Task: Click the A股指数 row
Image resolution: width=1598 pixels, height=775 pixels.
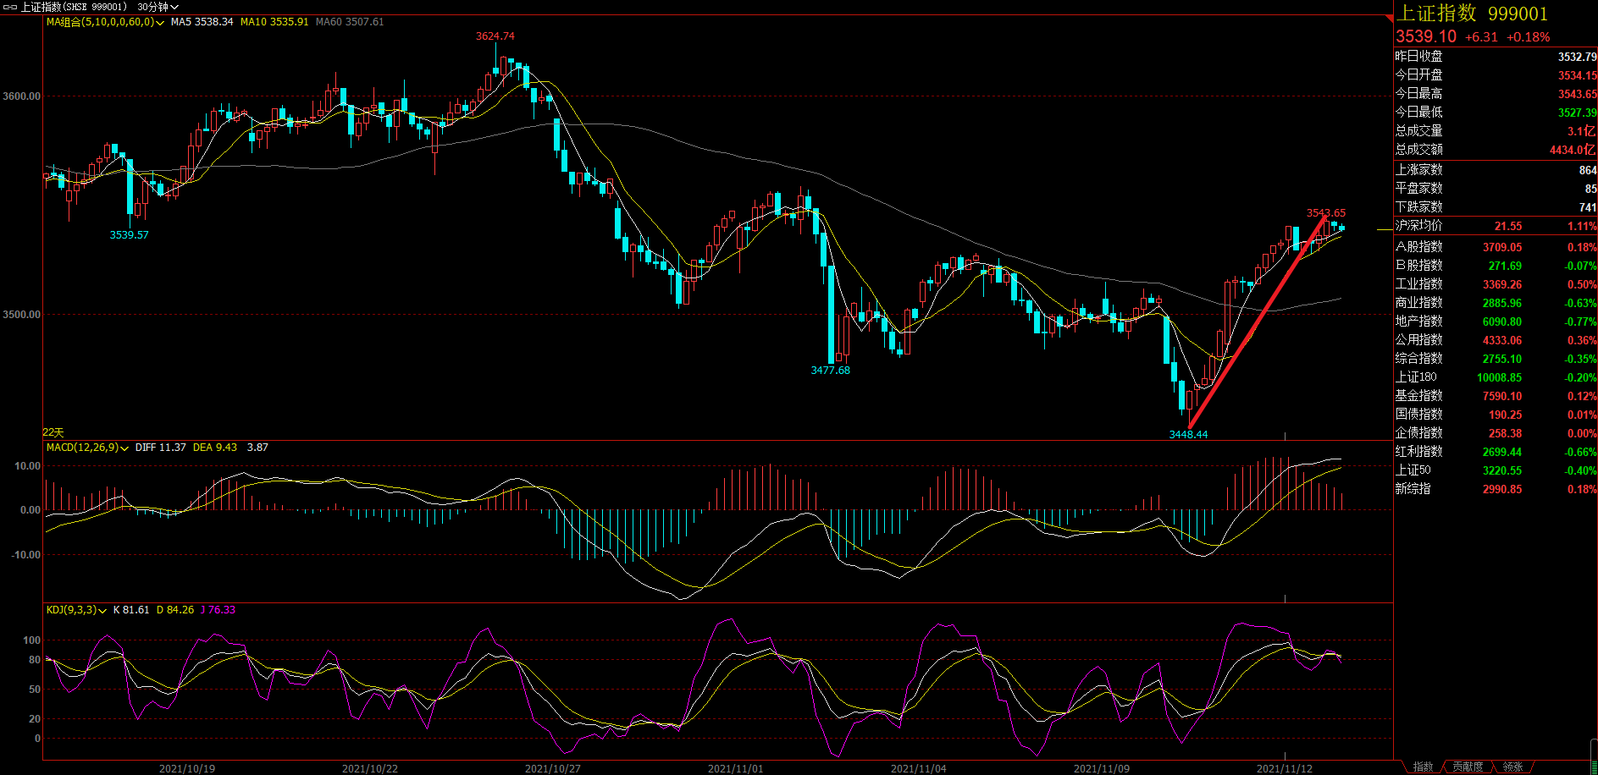Action: click(1495, 247)
